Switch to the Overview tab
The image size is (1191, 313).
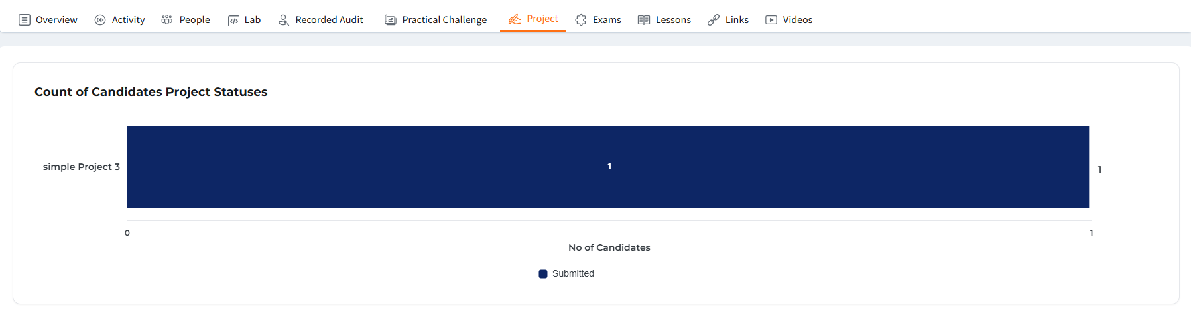(56, 20)
